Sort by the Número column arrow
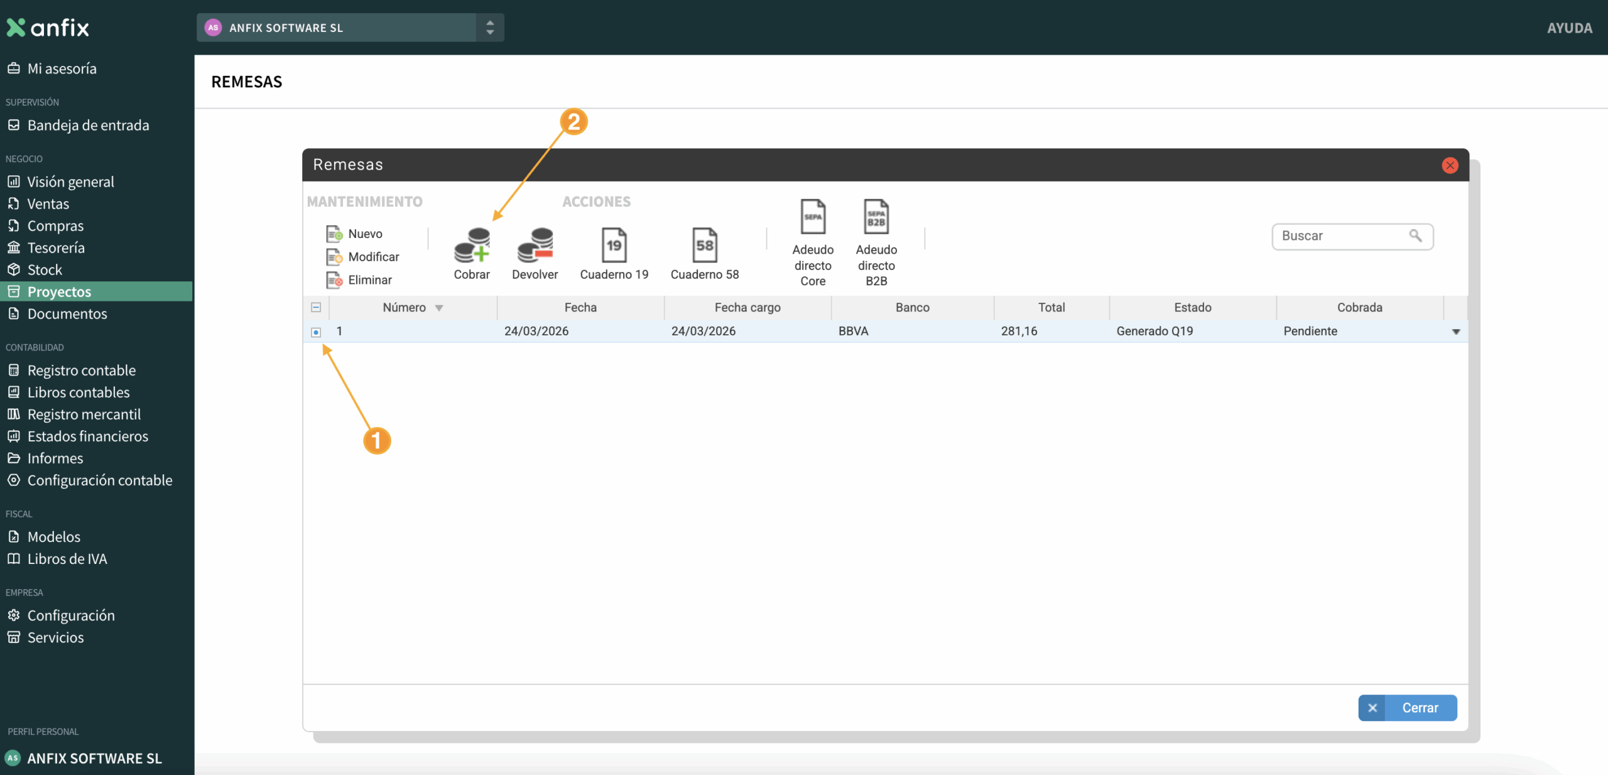1608x775 pixels. point(439,308)
